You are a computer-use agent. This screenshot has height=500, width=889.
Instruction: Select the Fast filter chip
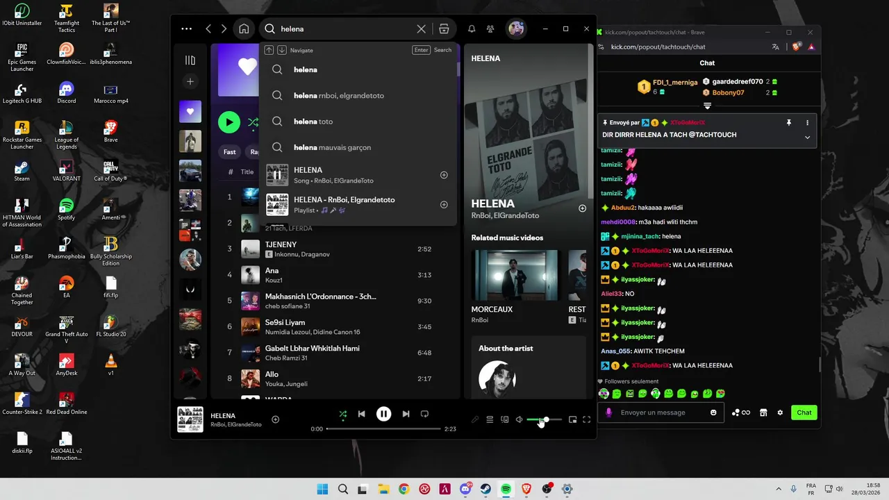(x=230, y=152)
